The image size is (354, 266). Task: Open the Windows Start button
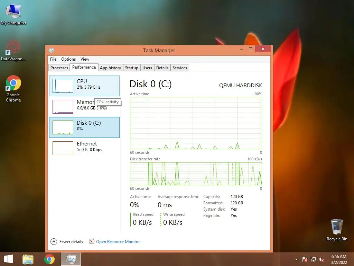point(8,259)
